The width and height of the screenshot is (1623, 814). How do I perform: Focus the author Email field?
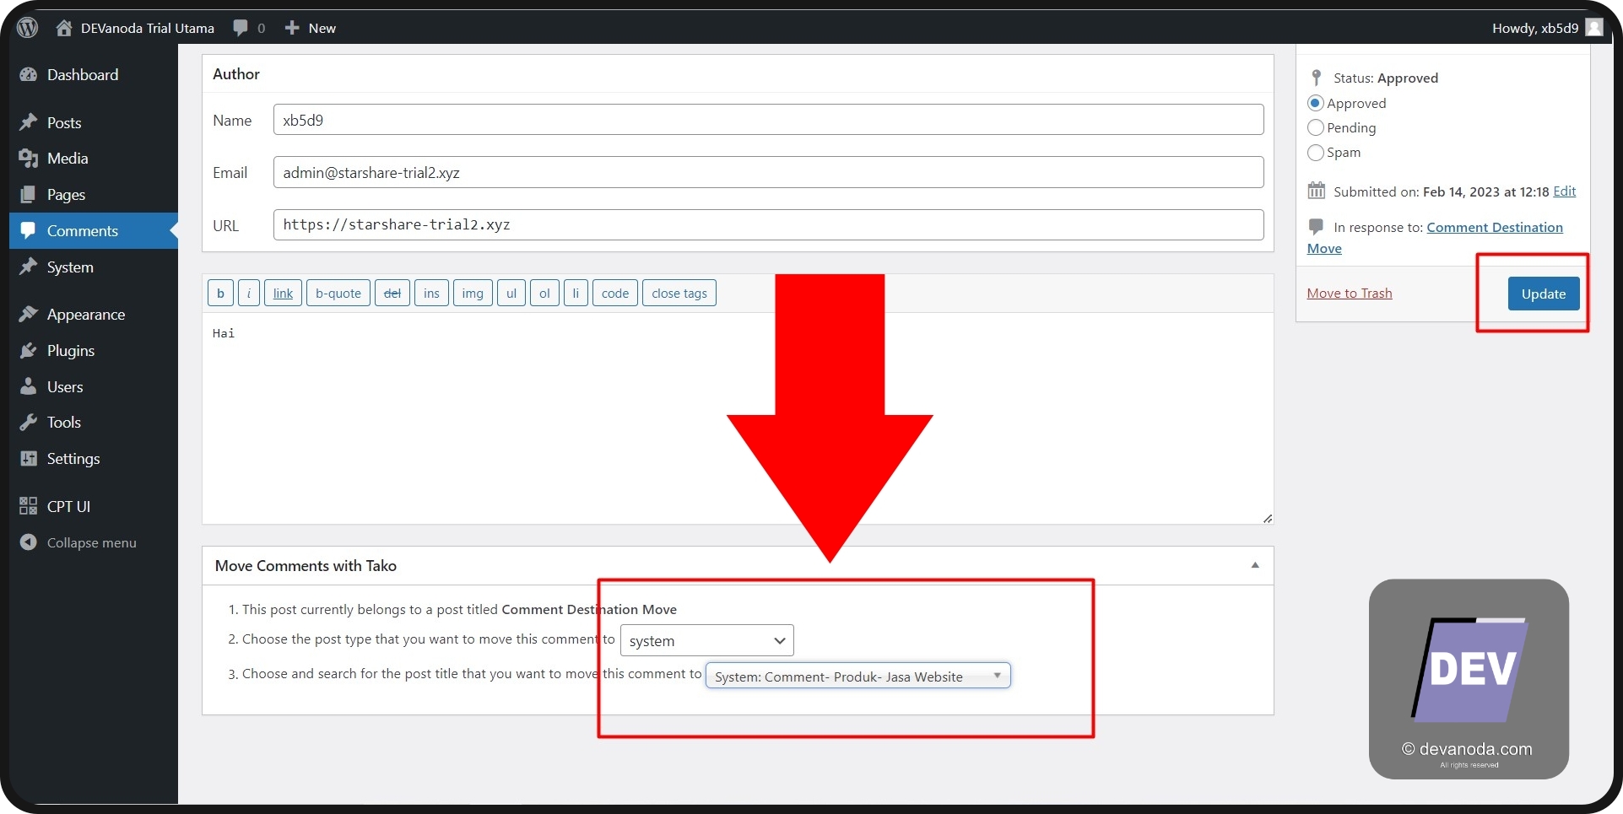tap(768, 172)
